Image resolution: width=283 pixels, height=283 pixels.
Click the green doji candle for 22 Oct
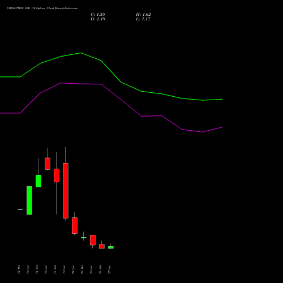pos(84,238)
